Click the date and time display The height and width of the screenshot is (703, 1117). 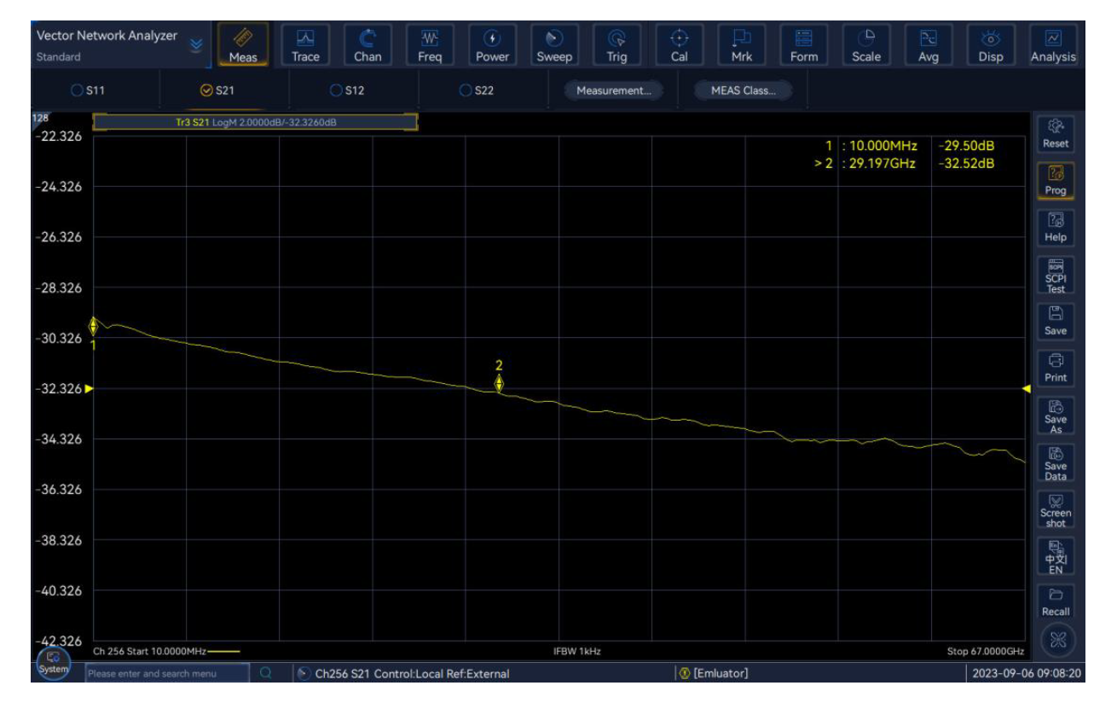[1027, 673]
